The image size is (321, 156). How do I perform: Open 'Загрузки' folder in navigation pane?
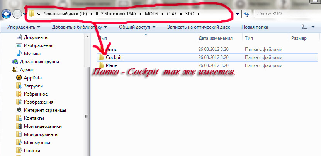[33, 86]
